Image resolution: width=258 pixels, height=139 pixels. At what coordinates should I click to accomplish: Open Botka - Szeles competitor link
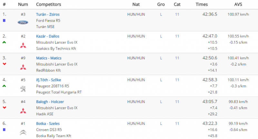[48, 124]
